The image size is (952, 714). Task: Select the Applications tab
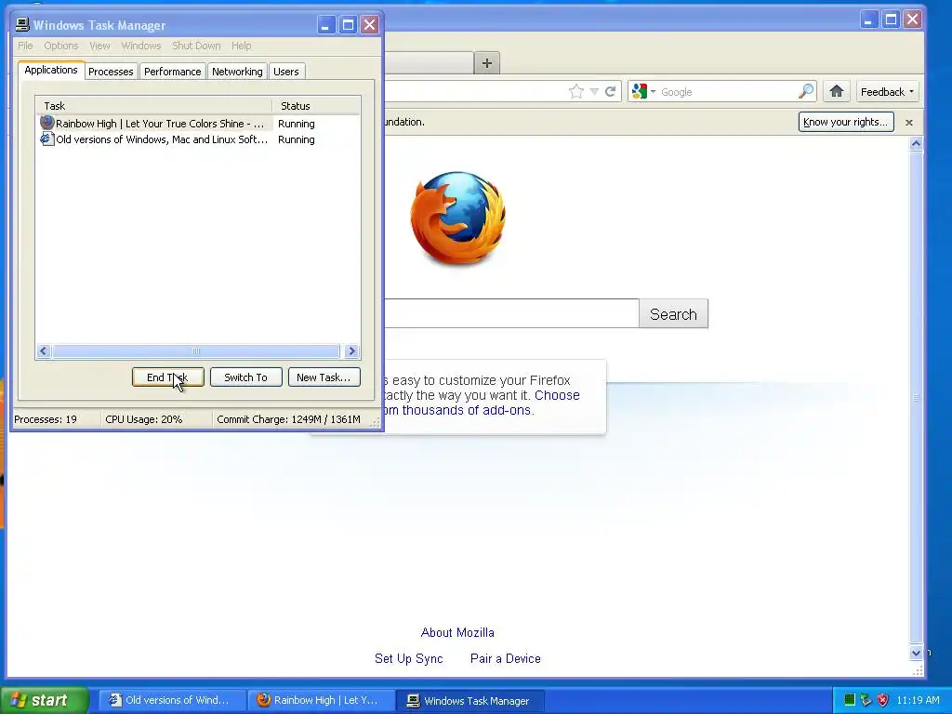pos(51,70)
